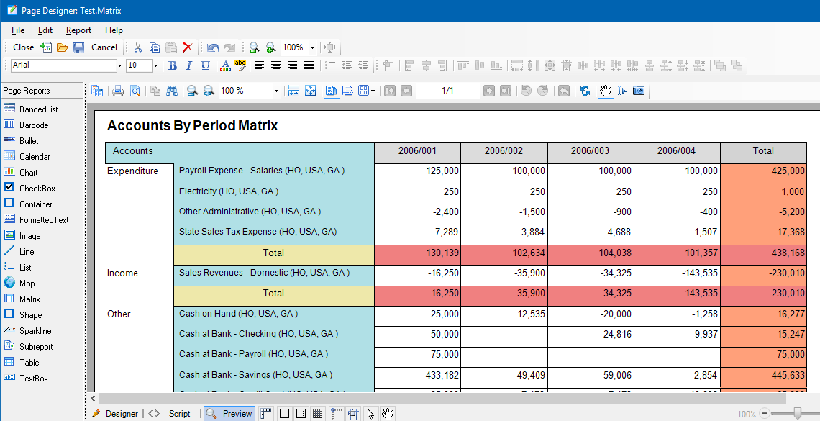Viewport: 820px width, 421px height.
Task: Justify text alignment
Action: [309, 65]
